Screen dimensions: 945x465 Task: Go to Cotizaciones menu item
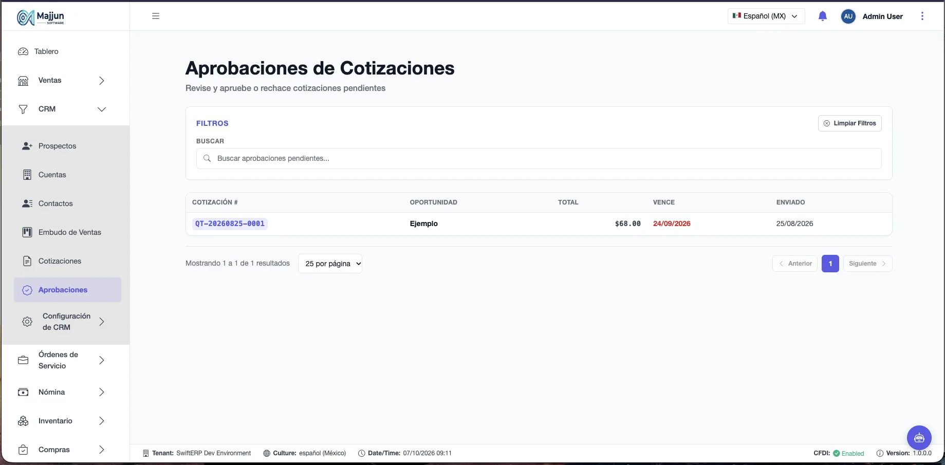pos(67,261)
